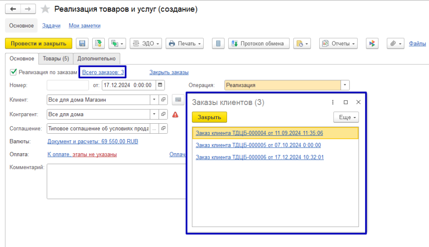Switch to the Дополнительно tab
This screenshot has width=429, height=247.
click(x=96, y=59)
